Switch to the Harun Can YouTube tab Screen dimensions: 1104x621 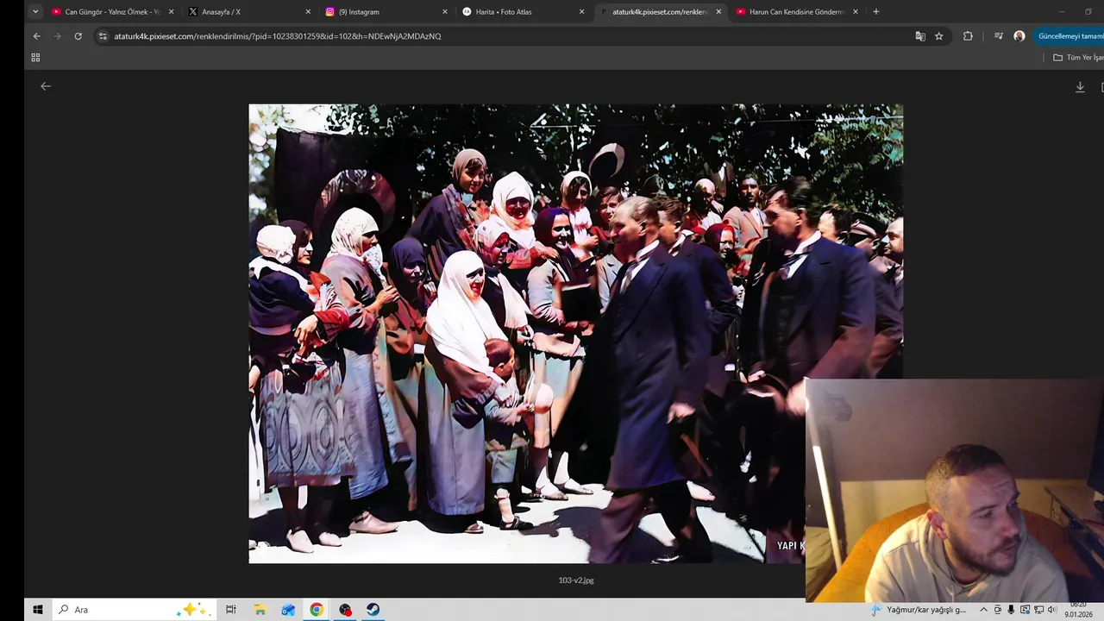point(797,12)
